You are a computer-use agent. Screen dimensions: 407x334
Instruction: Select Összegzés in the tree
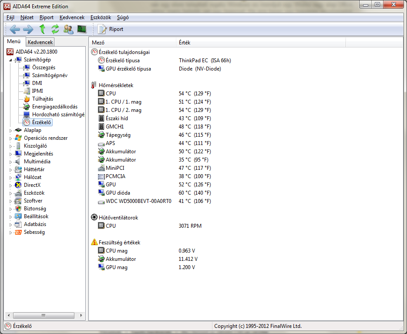click(44, 67)
